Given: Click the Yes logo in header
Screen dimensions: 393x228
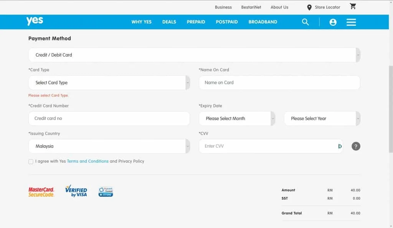Looking at the screenshot, I should click(35, 21).
